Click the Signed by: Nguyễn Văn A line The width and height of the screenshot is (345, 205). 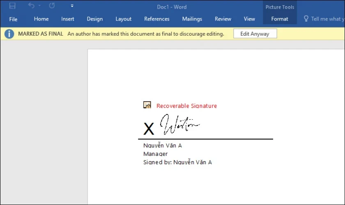[x=177, y=162]
